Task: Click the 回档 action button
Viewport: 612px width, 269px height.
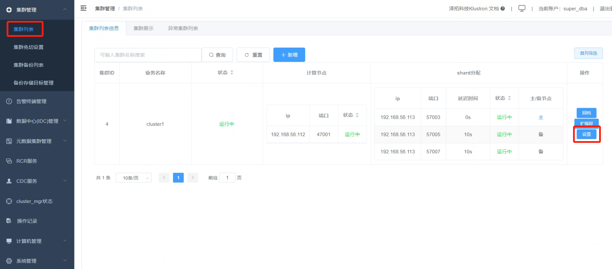Action: pyautogui.click(x=587, y=113)
